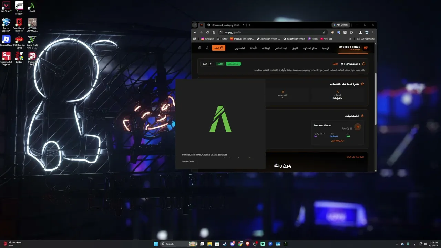
Task: Open the user account icon on site
Action: coord(207,48)
